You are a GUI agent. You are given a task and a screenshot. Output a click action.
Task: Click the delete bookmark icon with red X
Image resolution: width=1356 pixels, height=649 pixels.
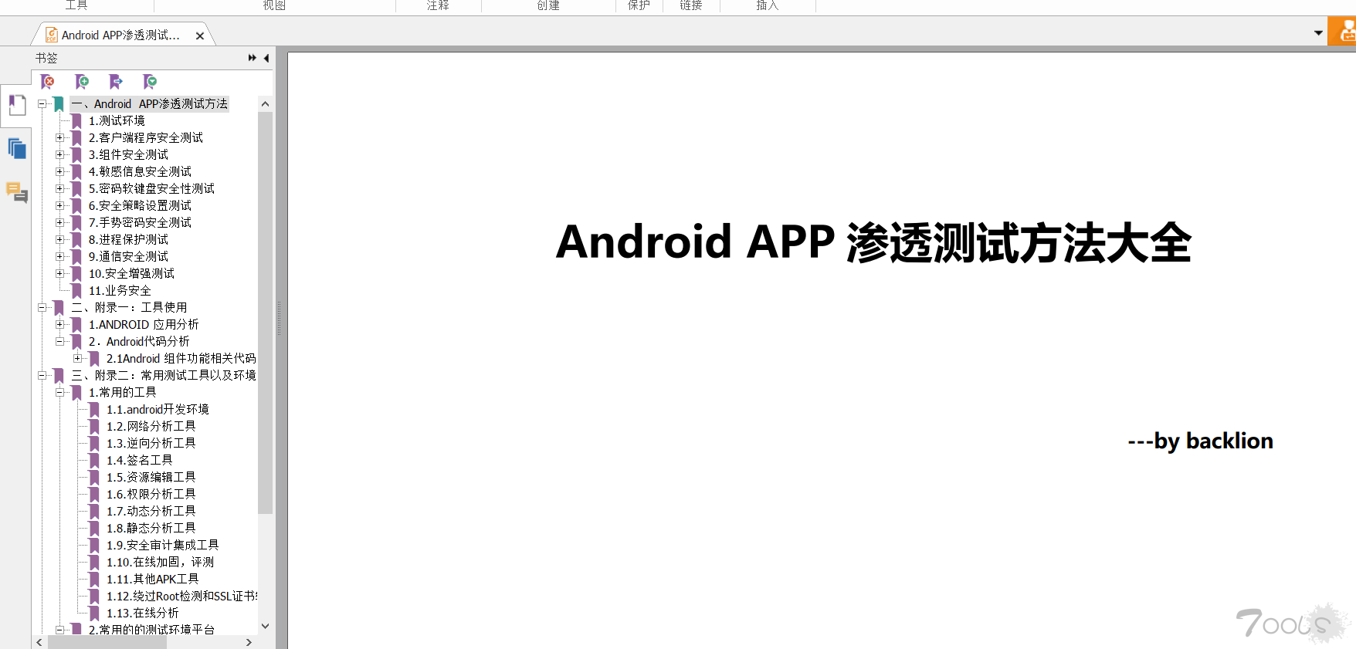coord(47,81)
